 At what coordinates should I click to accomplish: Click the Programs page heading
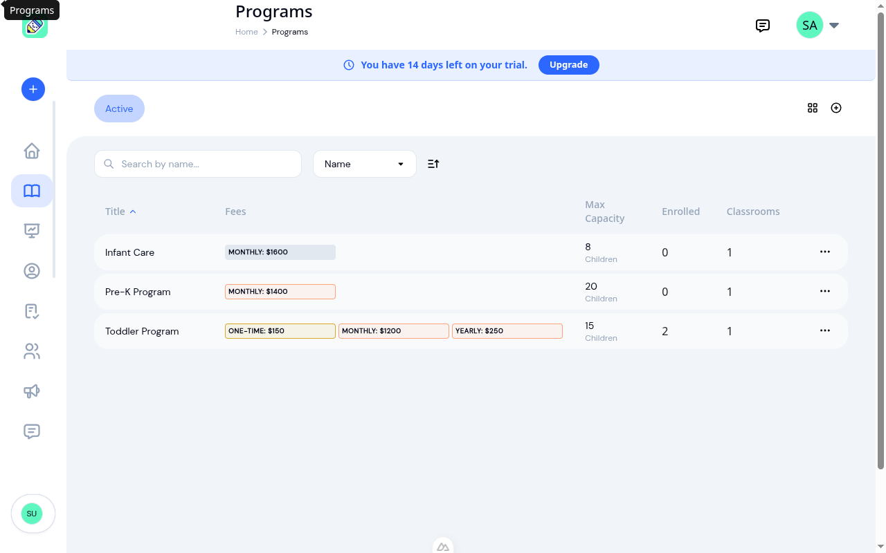tap(274, 12)
